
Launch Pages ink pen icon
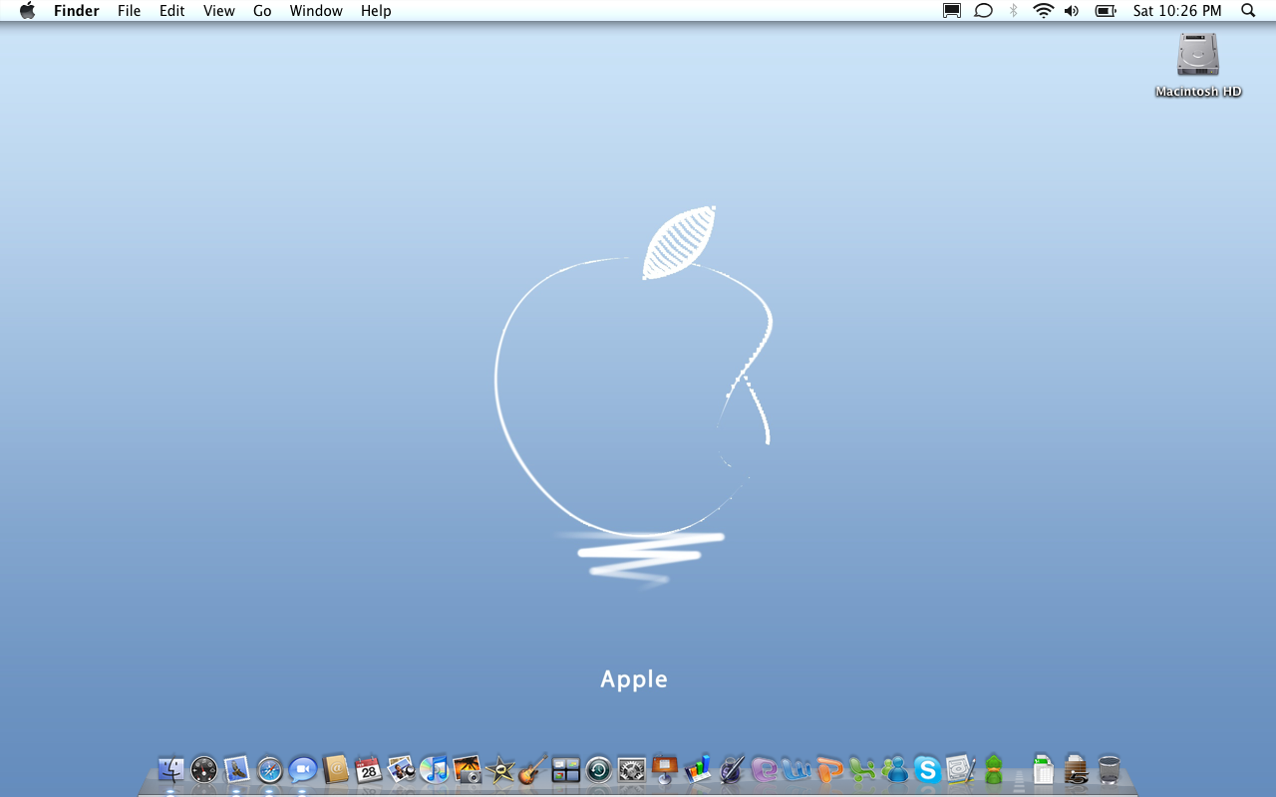tap(731, 769)
